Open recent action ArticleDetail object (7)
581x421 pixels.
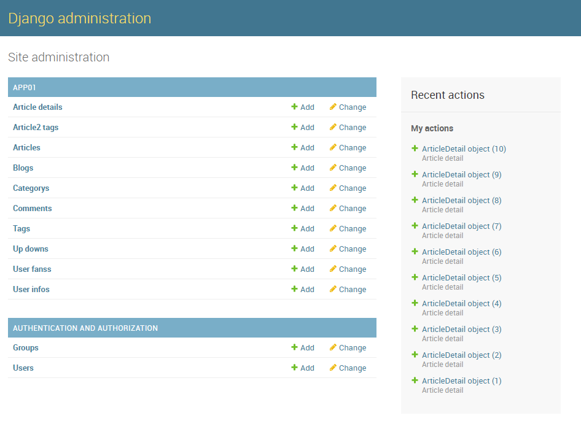(462, 226)
